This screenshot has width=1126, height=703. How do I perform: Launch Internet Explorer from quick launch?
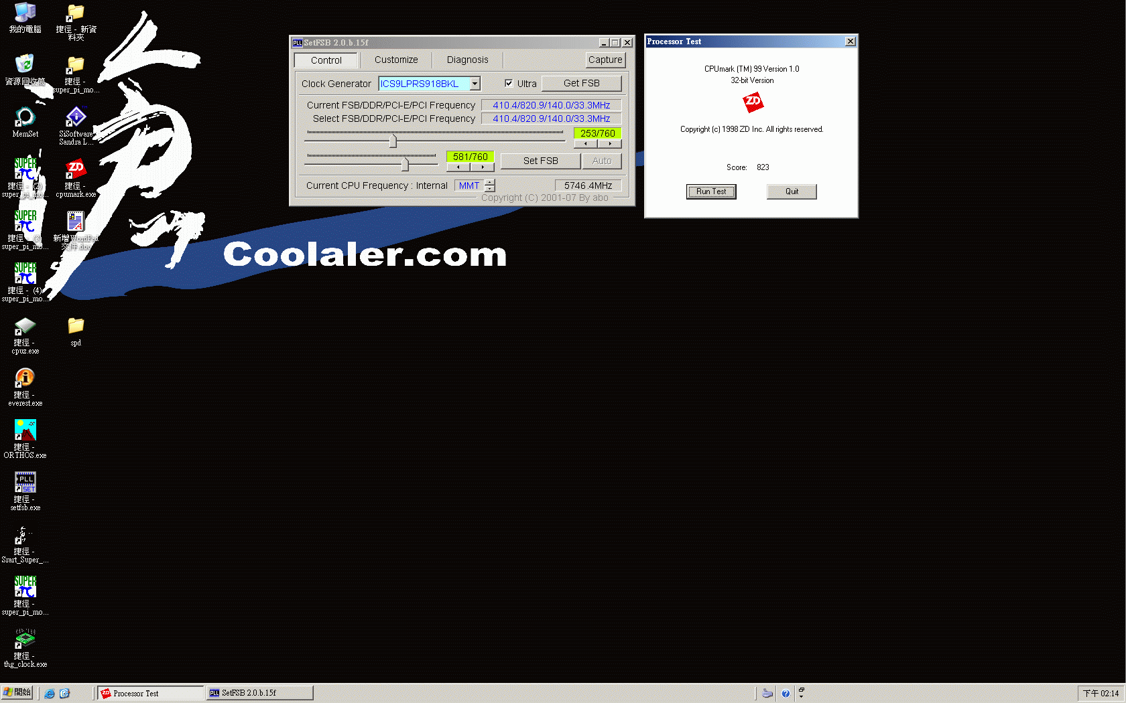pos(50,693)
